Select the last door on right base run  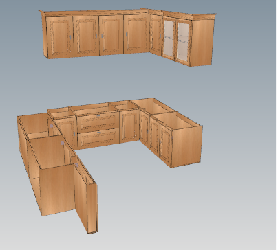(x=166, y=146)
